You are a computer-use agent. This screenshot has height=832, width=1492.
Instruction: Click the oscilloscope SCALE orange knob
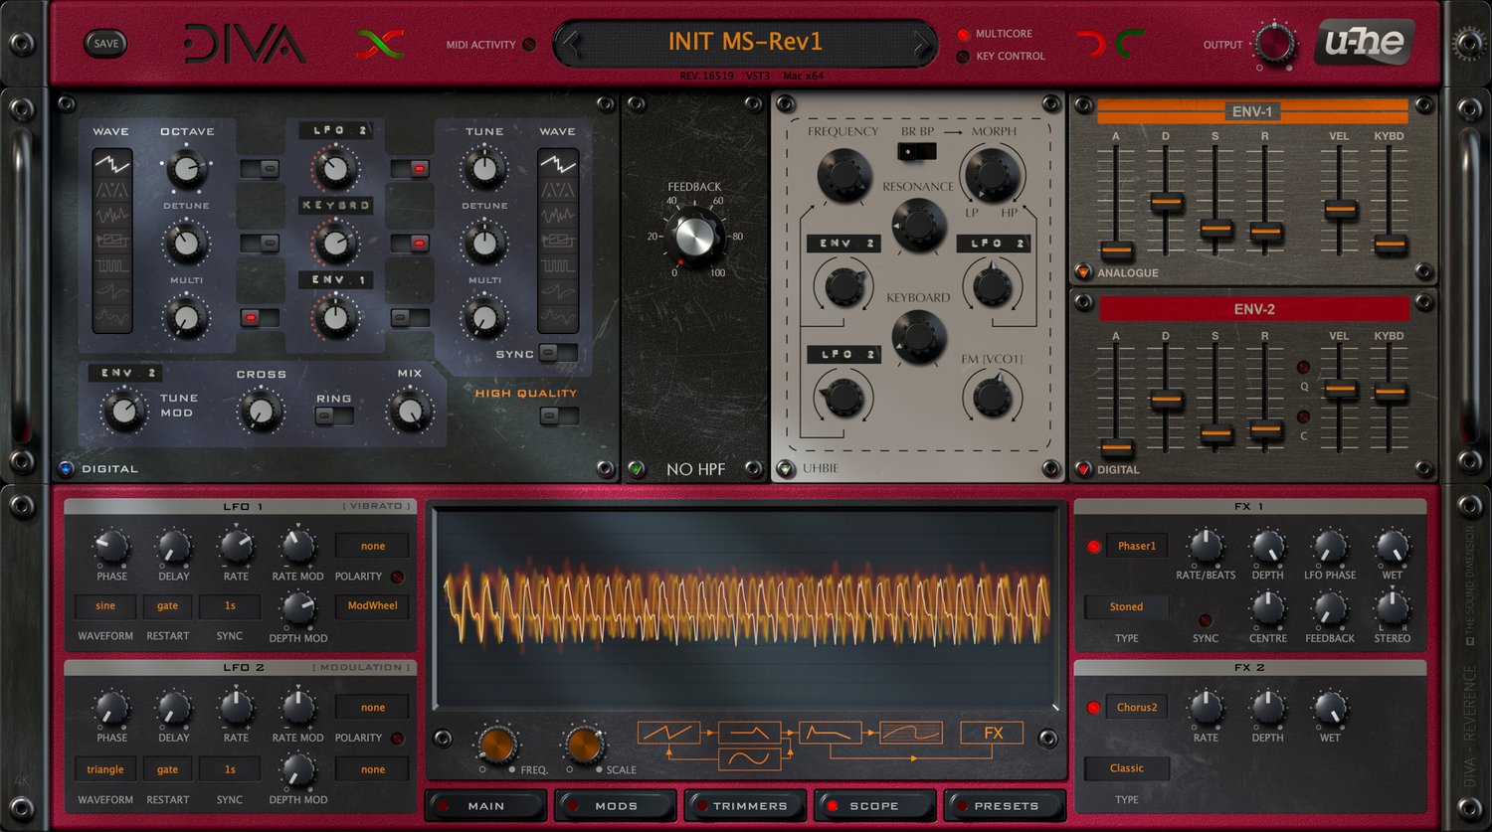(584, 746)
